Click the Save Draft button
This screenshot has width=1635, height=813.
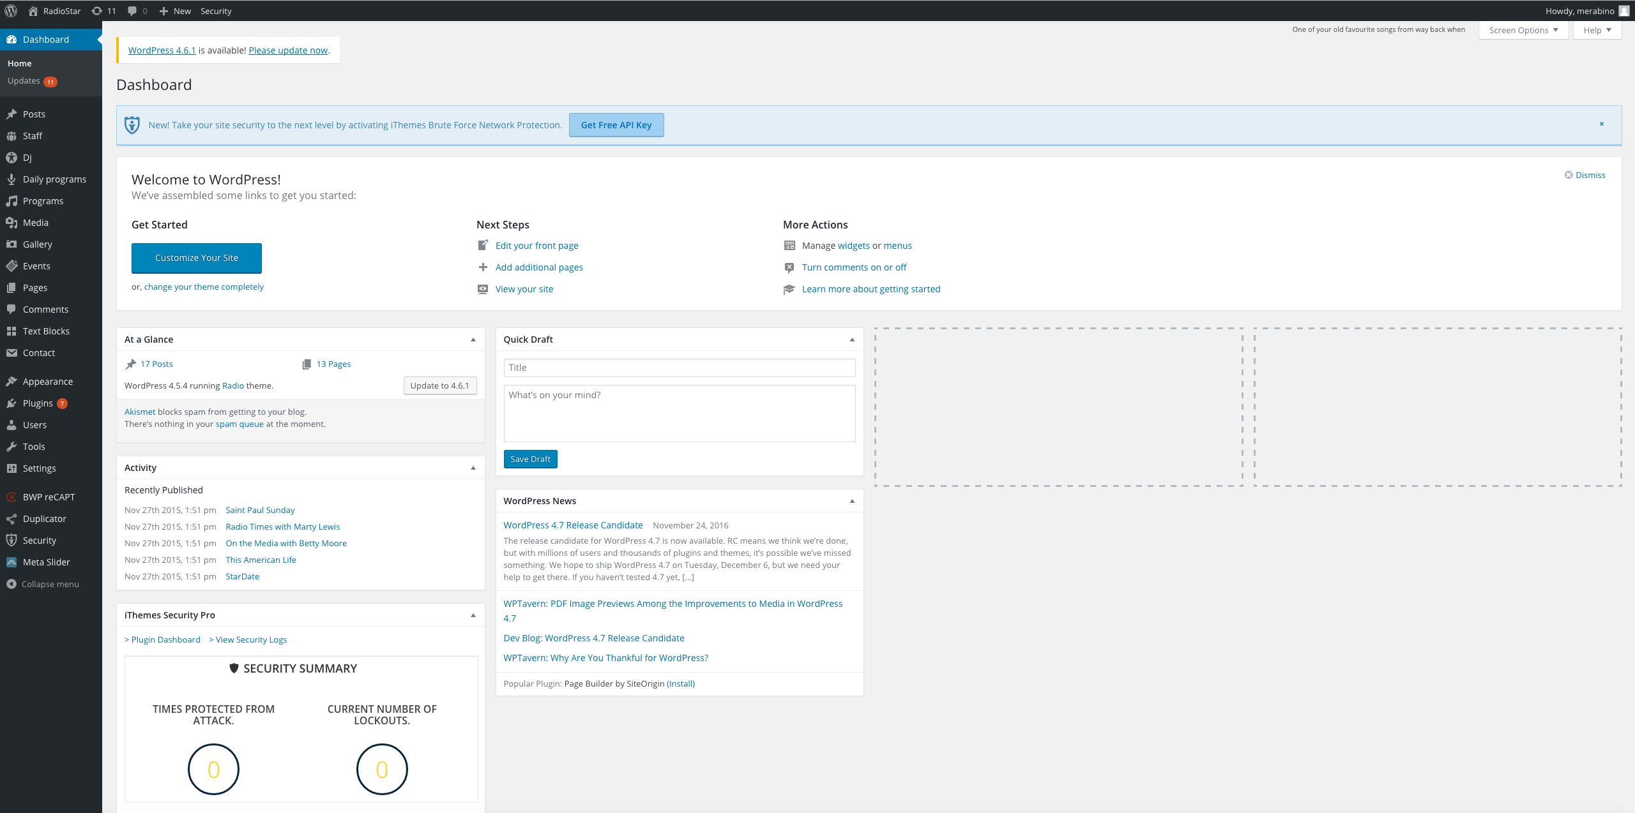(530, 459)
